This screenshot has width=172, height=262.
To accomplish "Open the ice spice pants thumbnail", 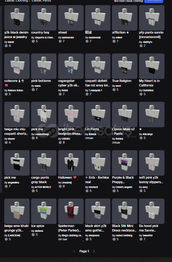I will (44, 211).
